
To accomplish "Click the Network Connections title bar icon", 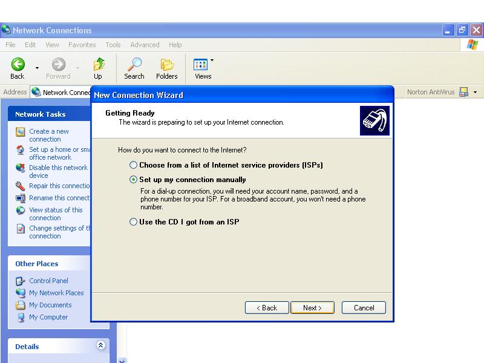I will pyautogui.click(x=6, y=30).
